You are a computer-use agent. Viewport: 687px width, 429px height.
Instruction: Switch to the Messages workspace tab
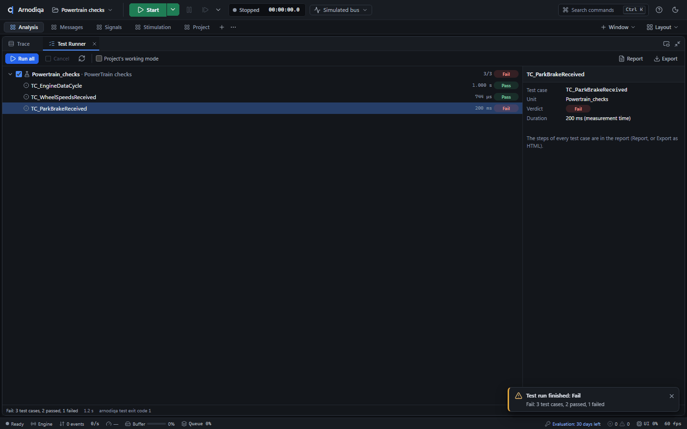click(x=67, y=27)
